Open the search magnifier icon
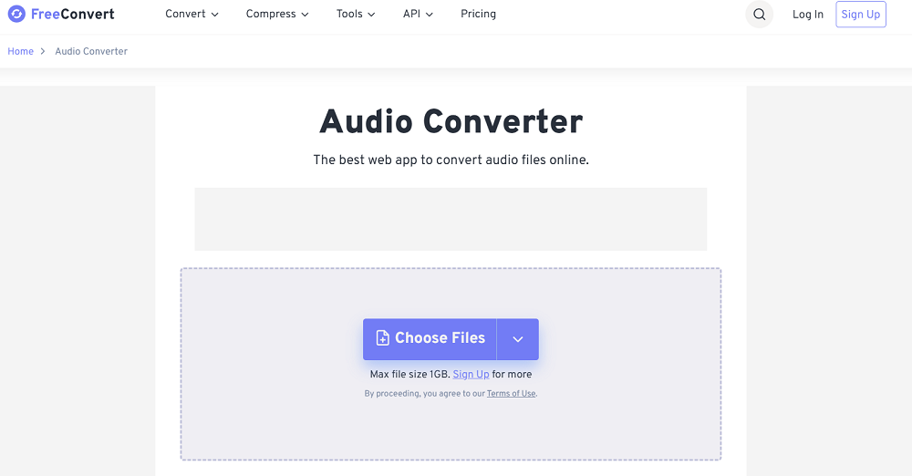The width and height of the screenshot is (912, 476). click(x=759, y=15)
